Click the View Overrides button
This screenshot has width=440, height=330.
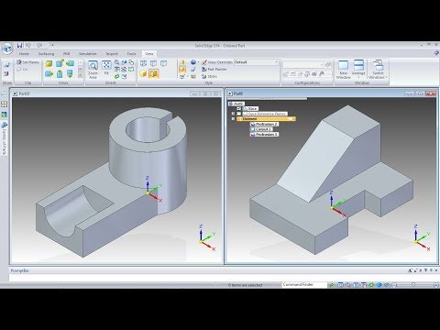(217, 62)
